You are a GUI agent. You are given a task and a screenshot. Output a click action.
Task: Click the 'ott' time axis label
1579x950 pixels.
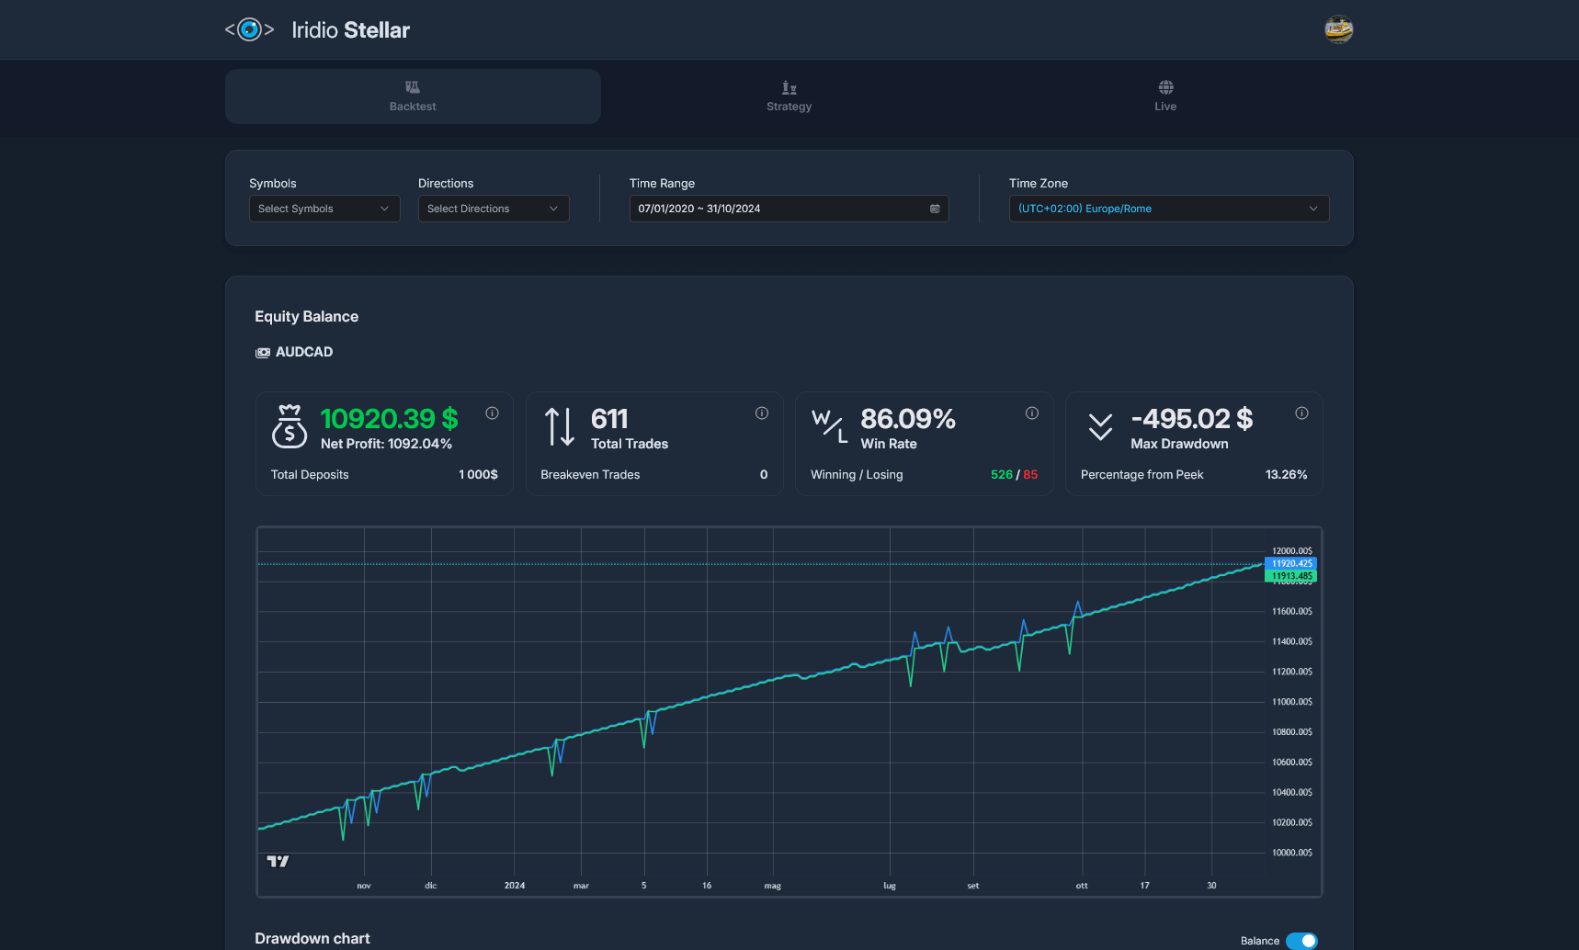pos(1082,886)
